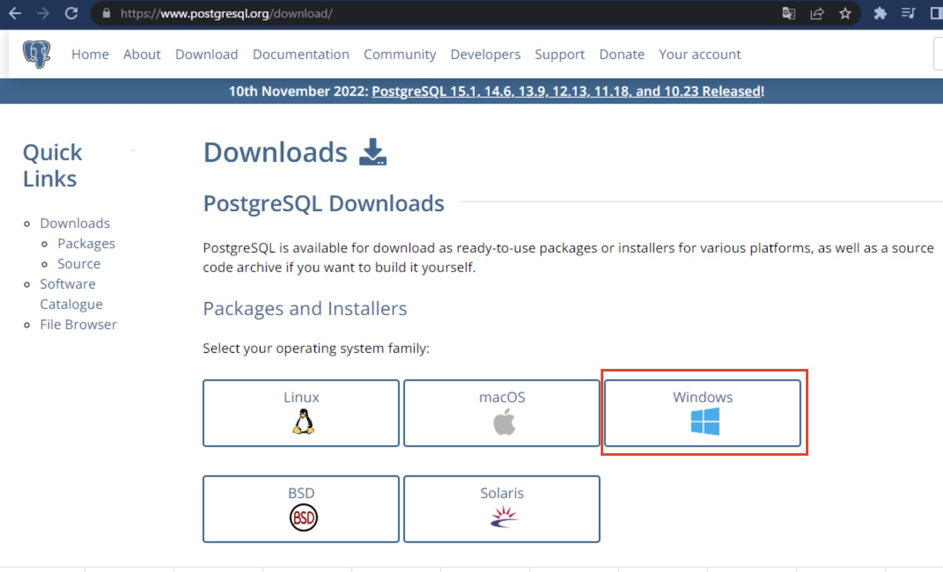Click the browser back arrow
Viewport: 943px width, 572px height.
point(14,13)
